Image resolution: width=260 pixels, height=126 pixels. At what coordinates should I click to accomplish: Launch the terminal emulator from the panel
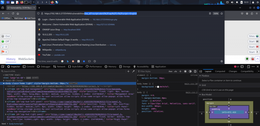point(26,2)
